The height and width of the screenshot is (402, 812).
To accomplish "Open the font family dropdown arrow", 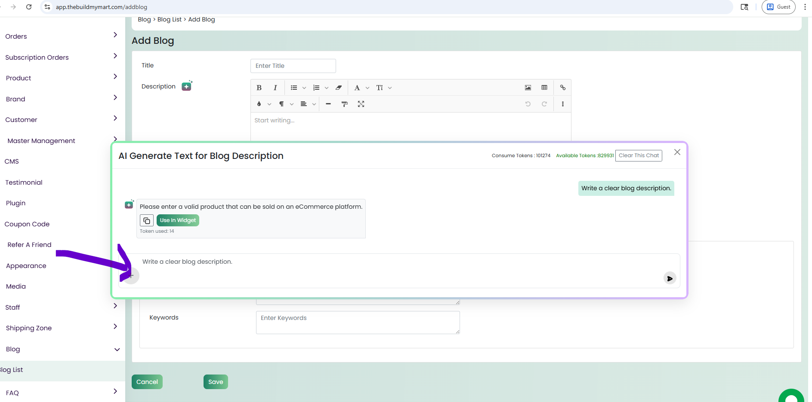I will (367, 88).
